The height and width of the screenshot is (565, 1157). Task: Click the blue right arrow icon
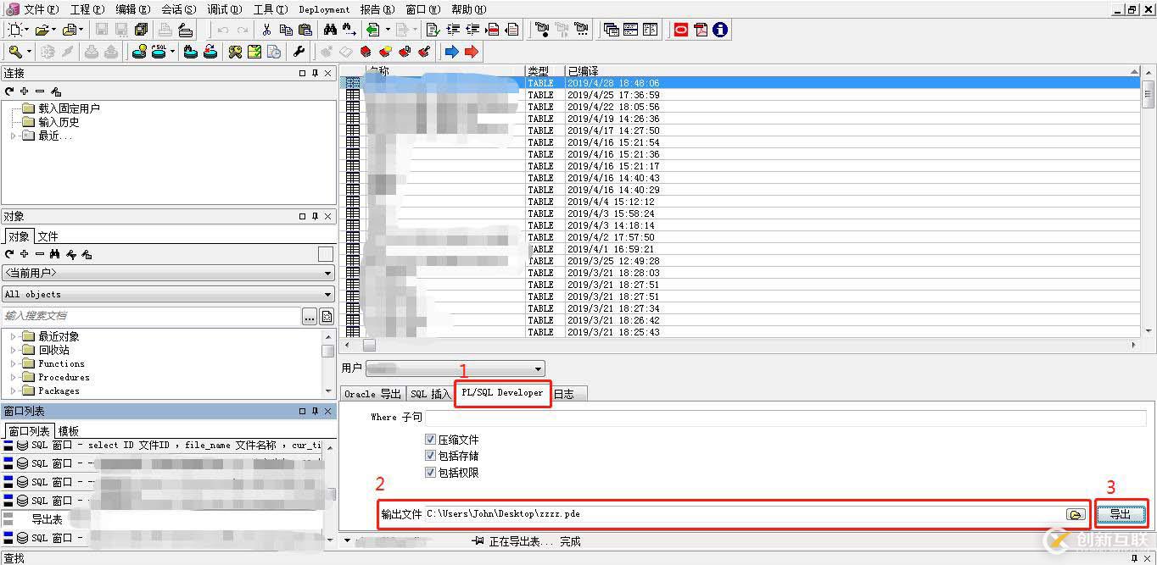[452, 52]
